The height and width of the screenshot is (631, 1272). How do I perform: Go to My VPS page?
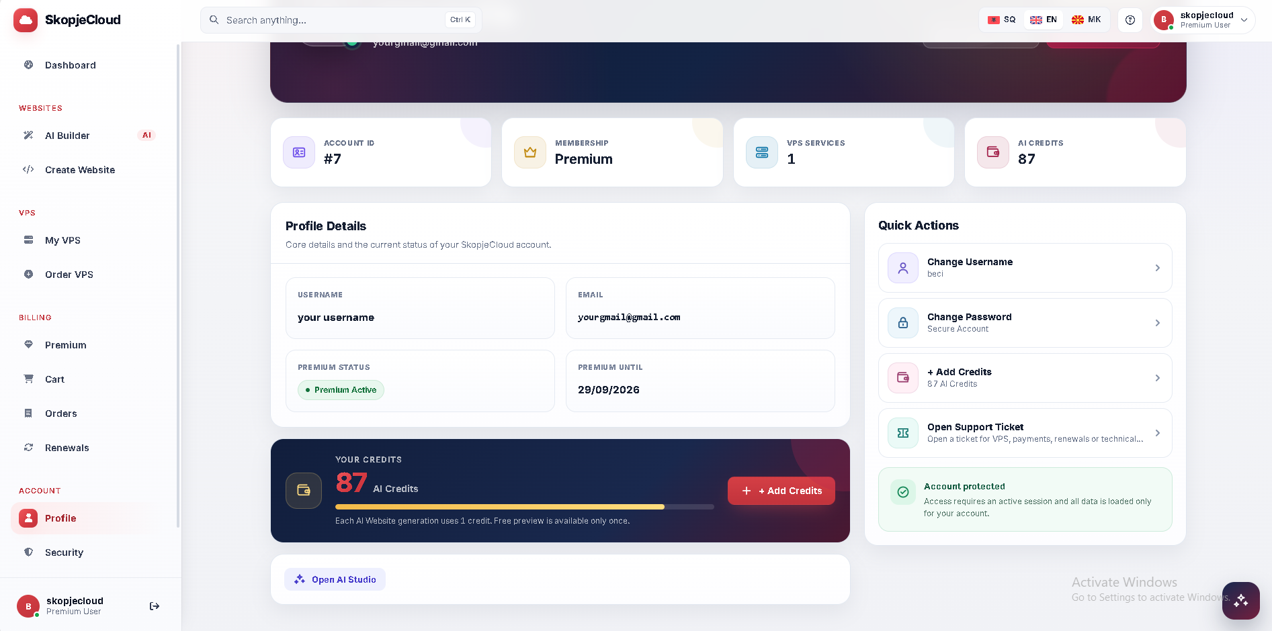tap(89, 240)
